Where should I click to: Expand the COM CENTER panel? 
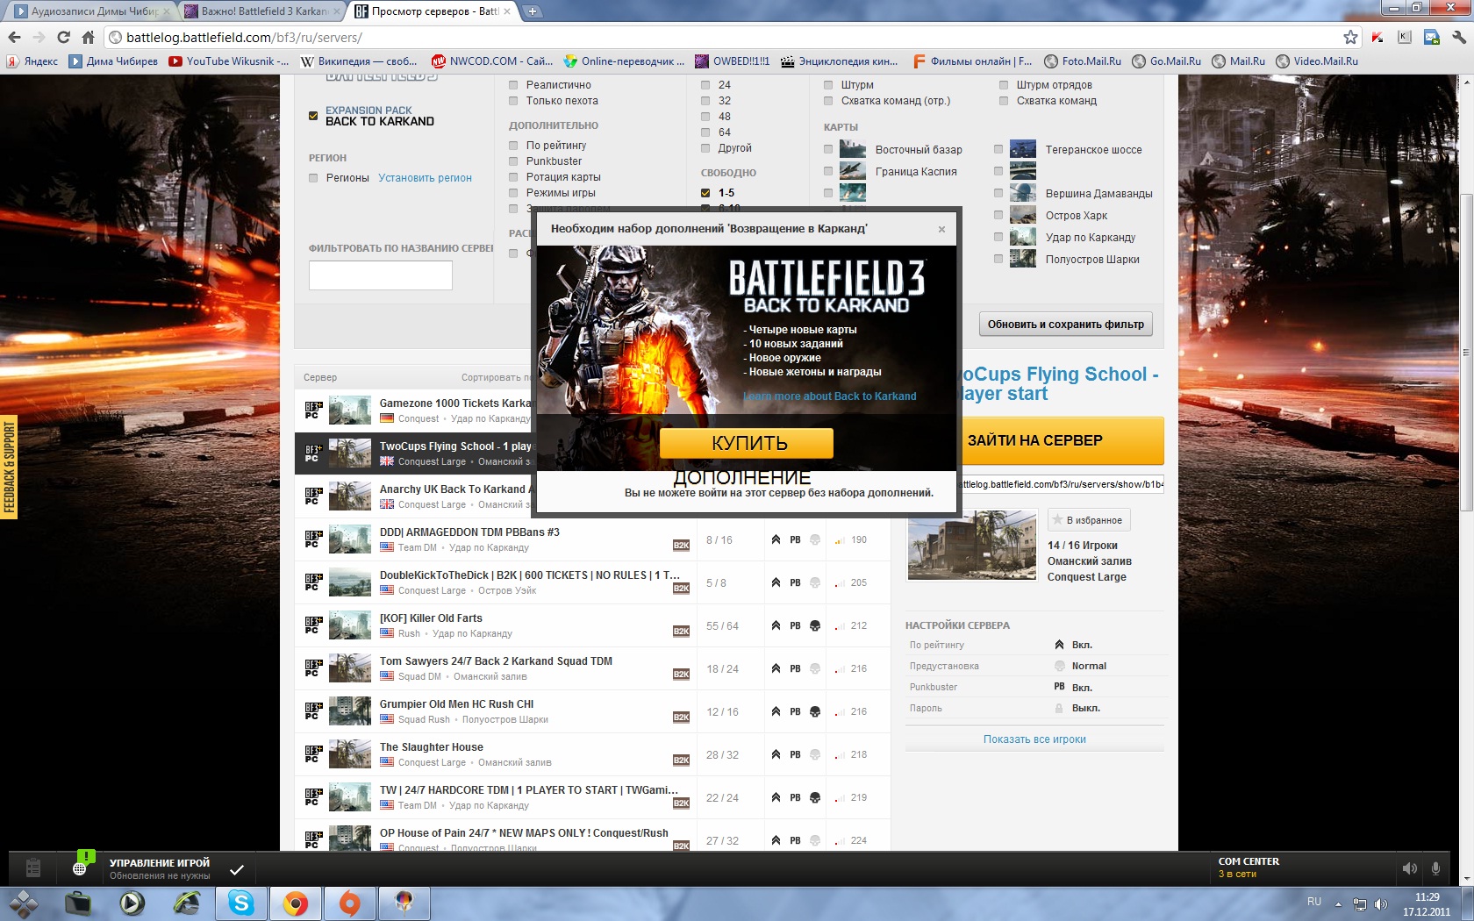tap(1249, 867)
